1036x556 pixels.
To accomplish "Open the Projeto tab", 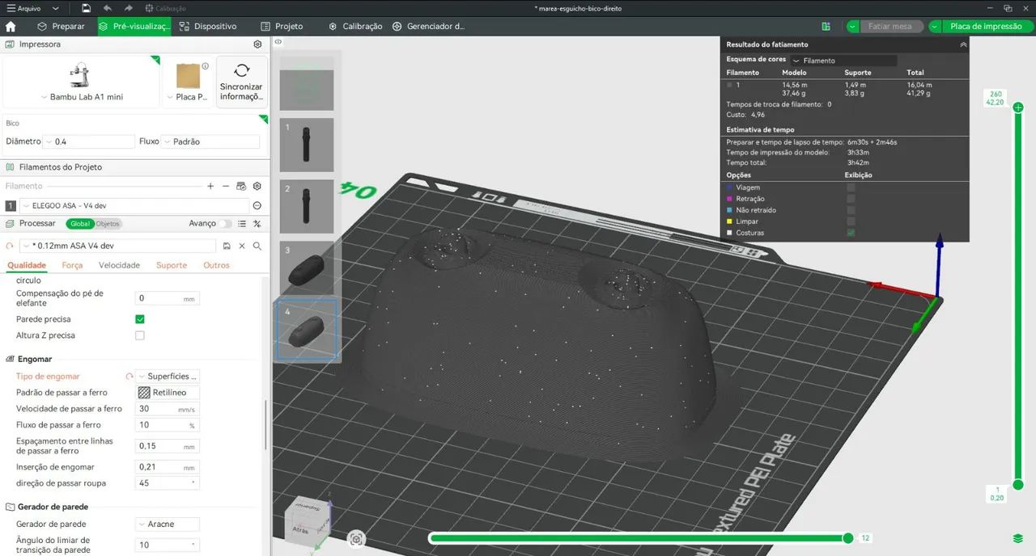I will (x=282, y=26).
